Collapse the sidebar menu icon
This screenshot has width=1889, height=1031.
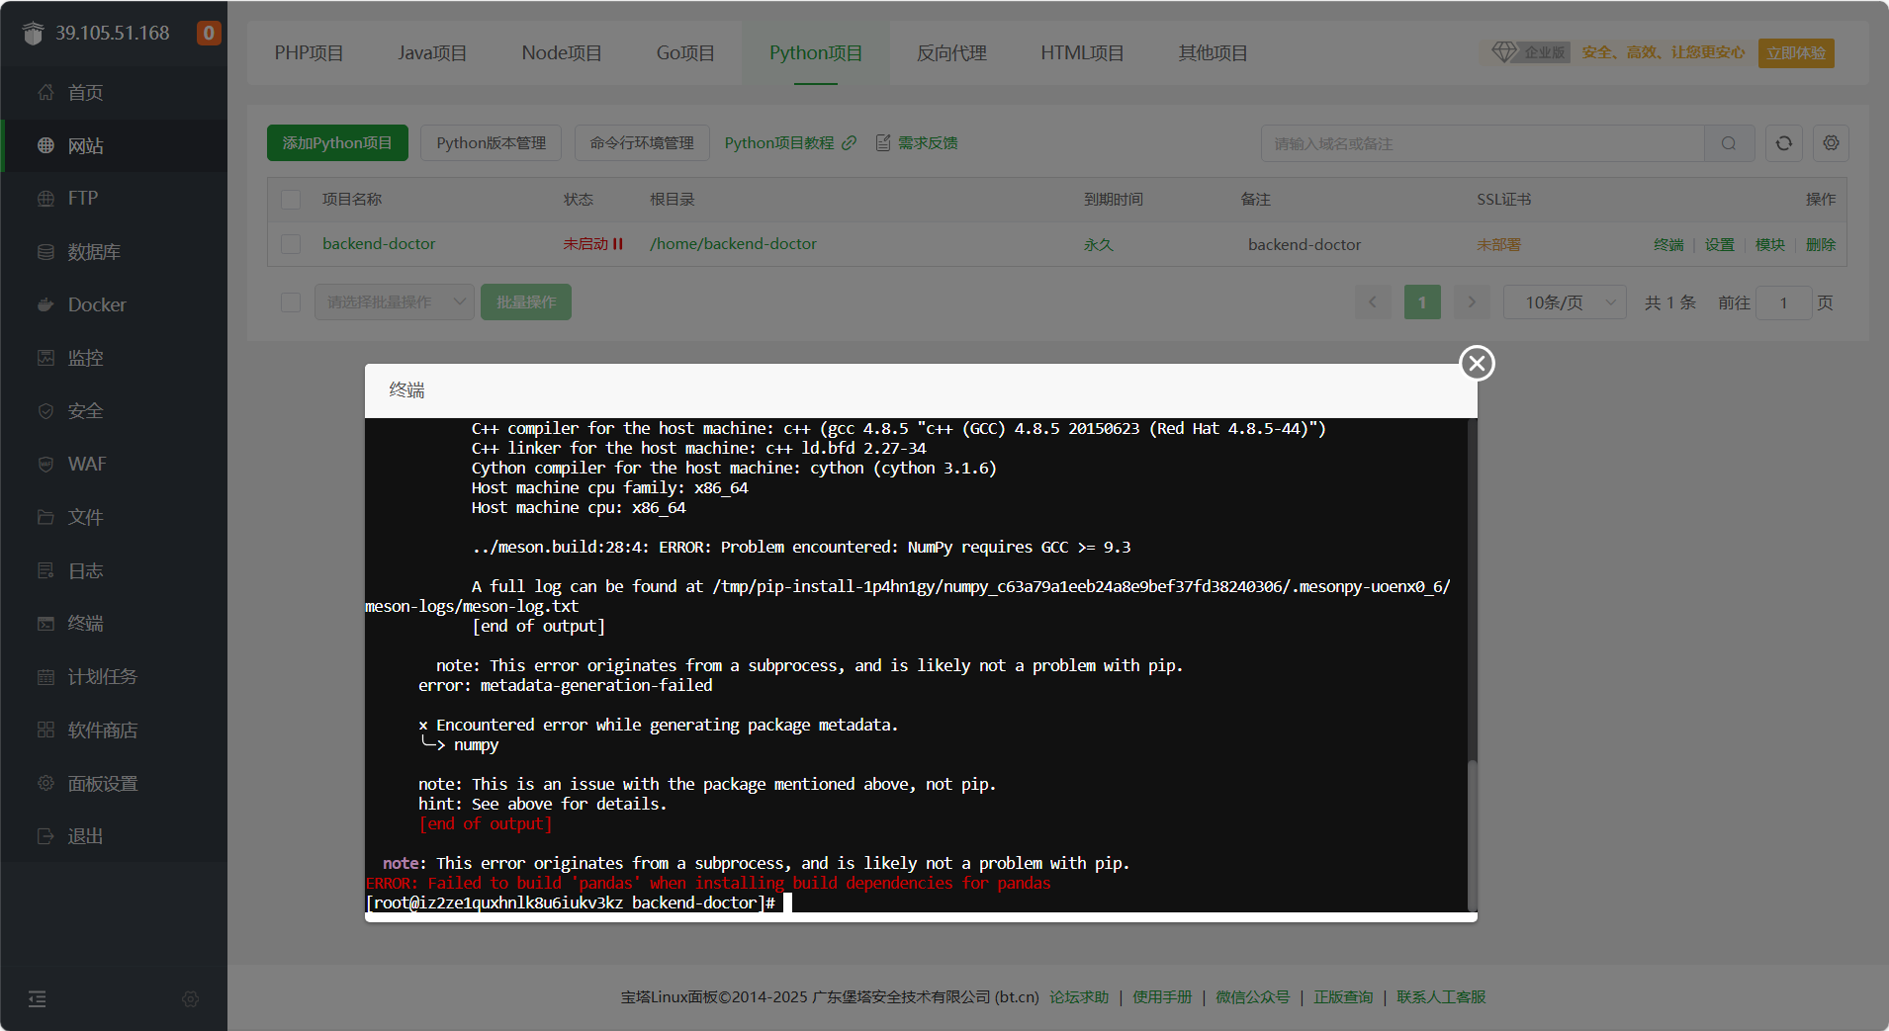38,998
